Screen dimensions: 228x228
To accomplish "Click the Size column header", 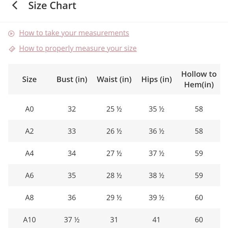I will point(30,79).
